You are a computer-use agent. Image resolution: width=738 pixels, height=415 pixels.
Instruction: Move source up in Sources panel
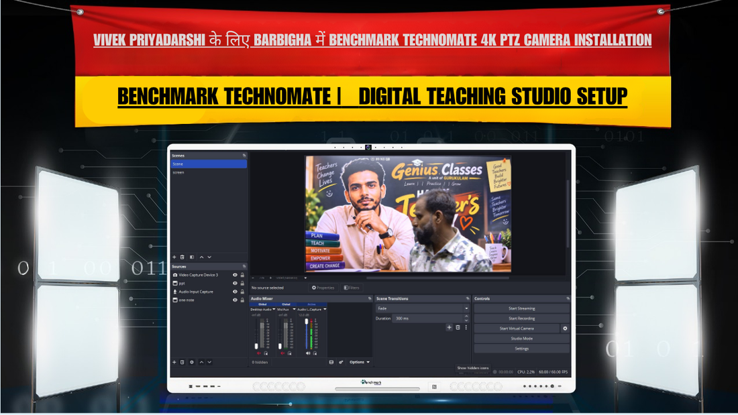[201, 362]
